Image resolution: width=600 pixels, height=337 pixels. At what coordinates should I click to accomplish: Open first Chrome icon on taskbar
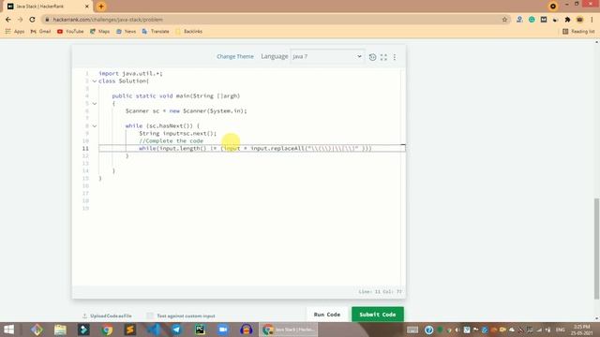[x=107, y=330]
